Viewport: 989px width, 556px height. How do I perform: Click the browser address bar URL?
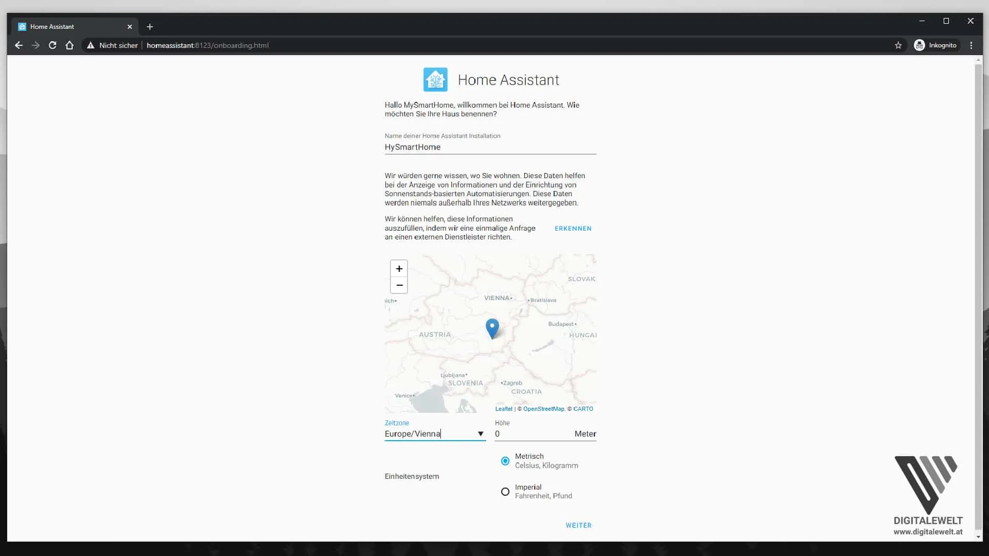pyautogui.click(x=208, y=45)
